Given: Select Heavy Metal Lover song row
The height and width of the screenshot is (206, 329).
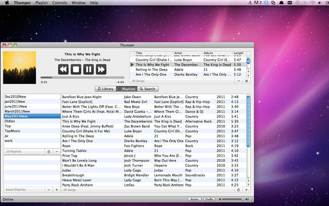Looking at the screenshot, I should (153, 180).
